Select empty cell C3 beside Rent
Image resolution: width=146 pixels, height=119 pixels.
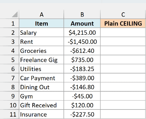123,42
